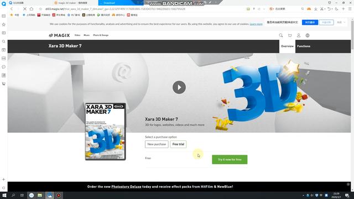Play the Xara 3D Maker video
The height and width of the screenshot is (199, 354).
(x=179, y=87)
